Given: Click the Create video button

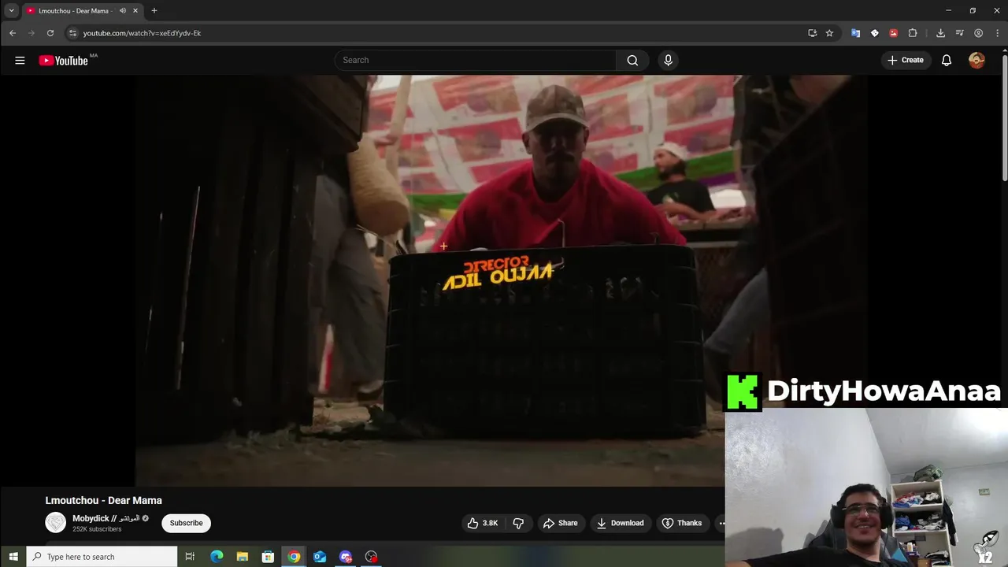Looking at the screenshot, I should click(906, 61).
